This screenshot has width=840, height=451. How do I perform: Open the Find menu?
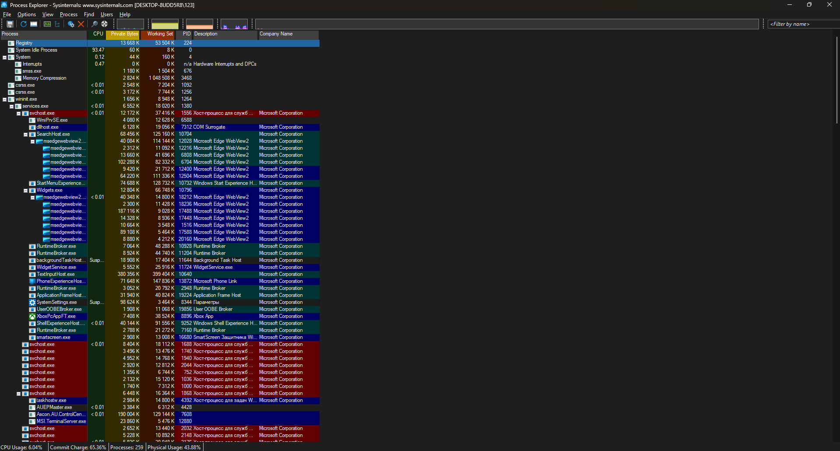(x=89, y=14)
